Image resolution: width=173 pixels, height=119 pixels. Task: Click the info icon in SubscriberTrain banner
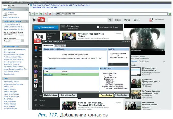tap(31, 5)
